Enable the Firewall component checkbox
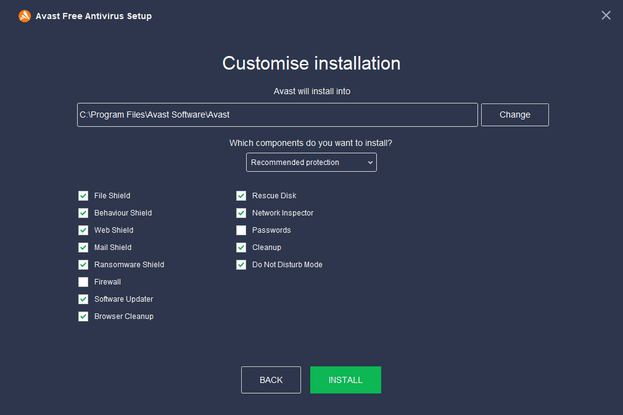Image resolution: width=623 pixels, height=415 pixels. [83, 282]
